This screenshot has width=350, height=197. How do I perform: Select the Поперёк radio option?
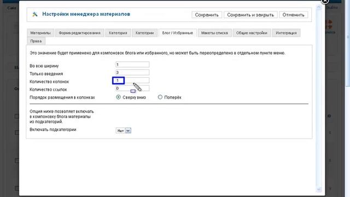click(160, 97)
